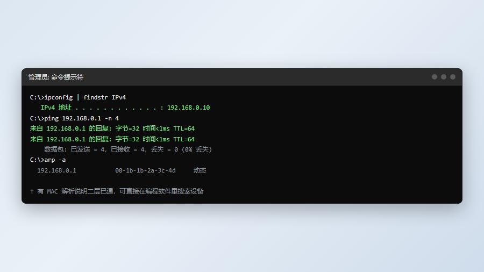Click the first gray window control dot
The width and height of the screenshot is (484, 272).
click(x=435, y=77)
